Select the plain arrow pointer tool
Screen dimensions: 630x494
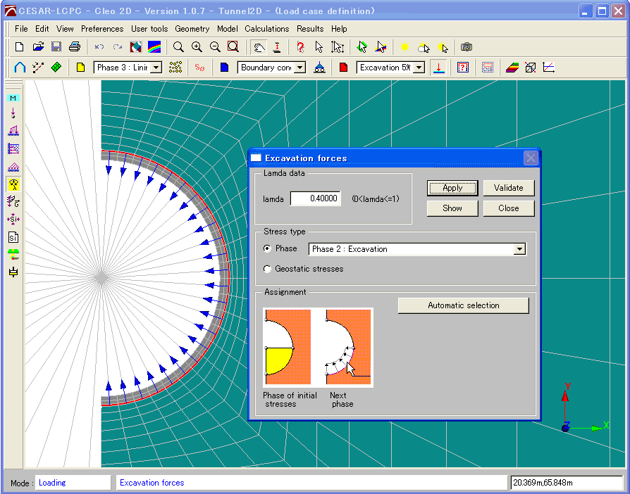[319, 47]
